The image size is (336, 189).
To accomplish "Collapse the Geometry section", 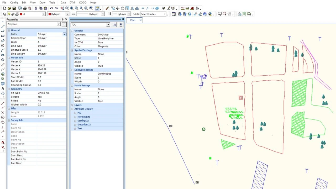I will [9, 89].
